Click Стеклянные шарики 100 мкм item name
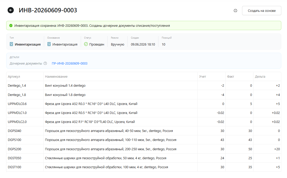The image size is (287, 178). click(107, 167)
